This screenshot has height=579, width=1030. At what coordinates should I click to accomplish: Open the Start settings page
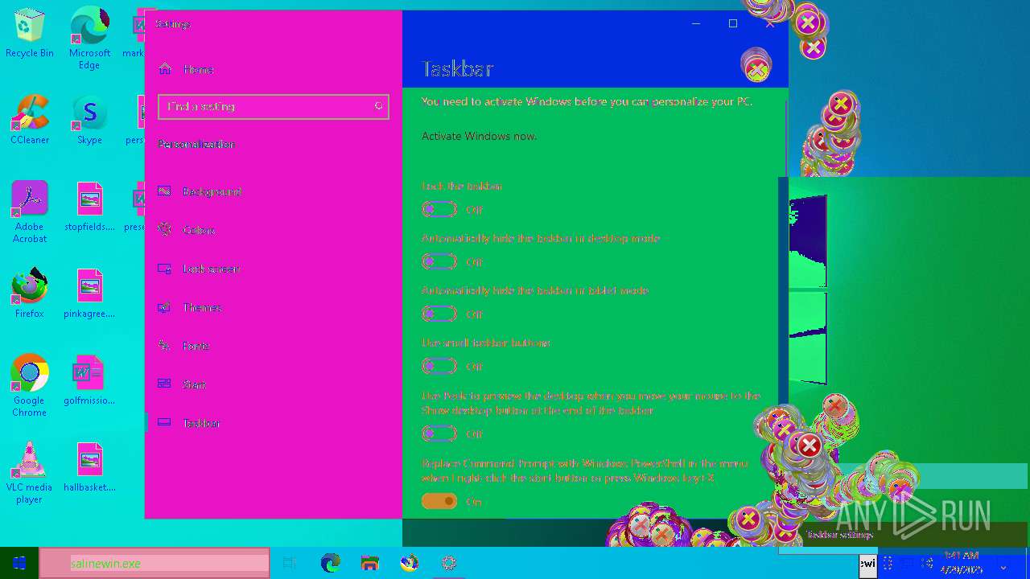point(183,384)
